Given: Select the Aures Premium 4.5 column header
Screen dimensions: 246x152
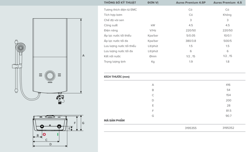Looking at the screenshot, I should 228,2.
